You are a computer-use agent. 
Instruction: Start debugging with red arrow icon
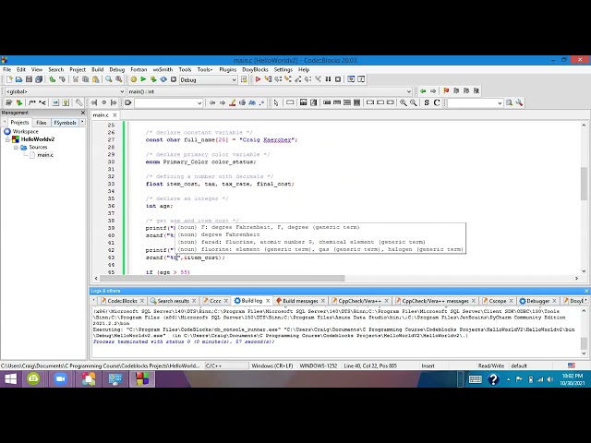tap(258, 79)
